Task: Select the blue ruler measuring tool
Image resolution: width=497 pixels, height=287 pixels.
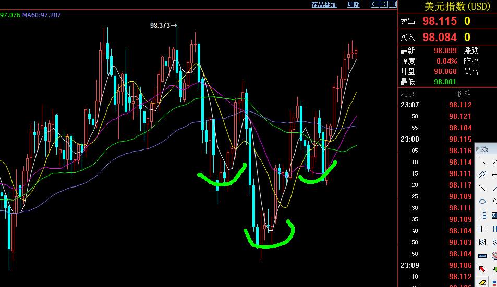Action: click(x=482, y=256)
